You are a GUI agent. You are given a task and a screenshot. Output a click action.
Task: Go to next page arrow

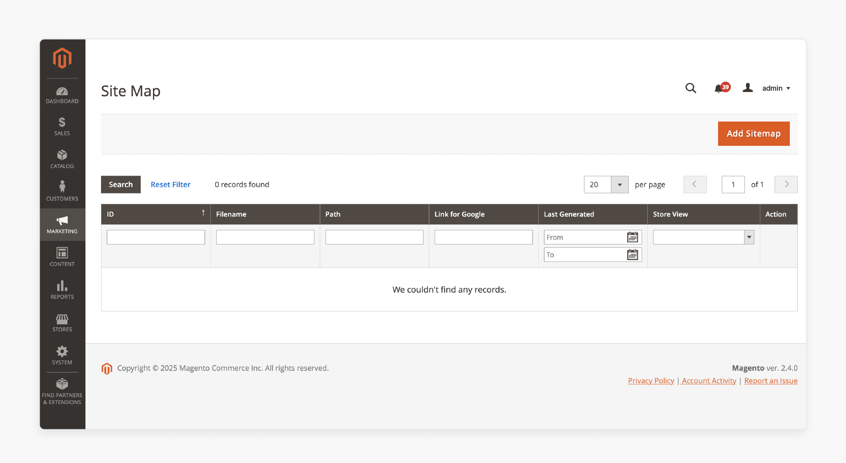786,185
